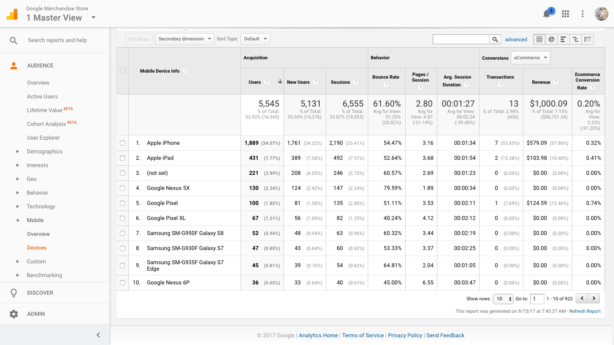Open the Show rows selector

pyautogui.click(x=503, y=299)
